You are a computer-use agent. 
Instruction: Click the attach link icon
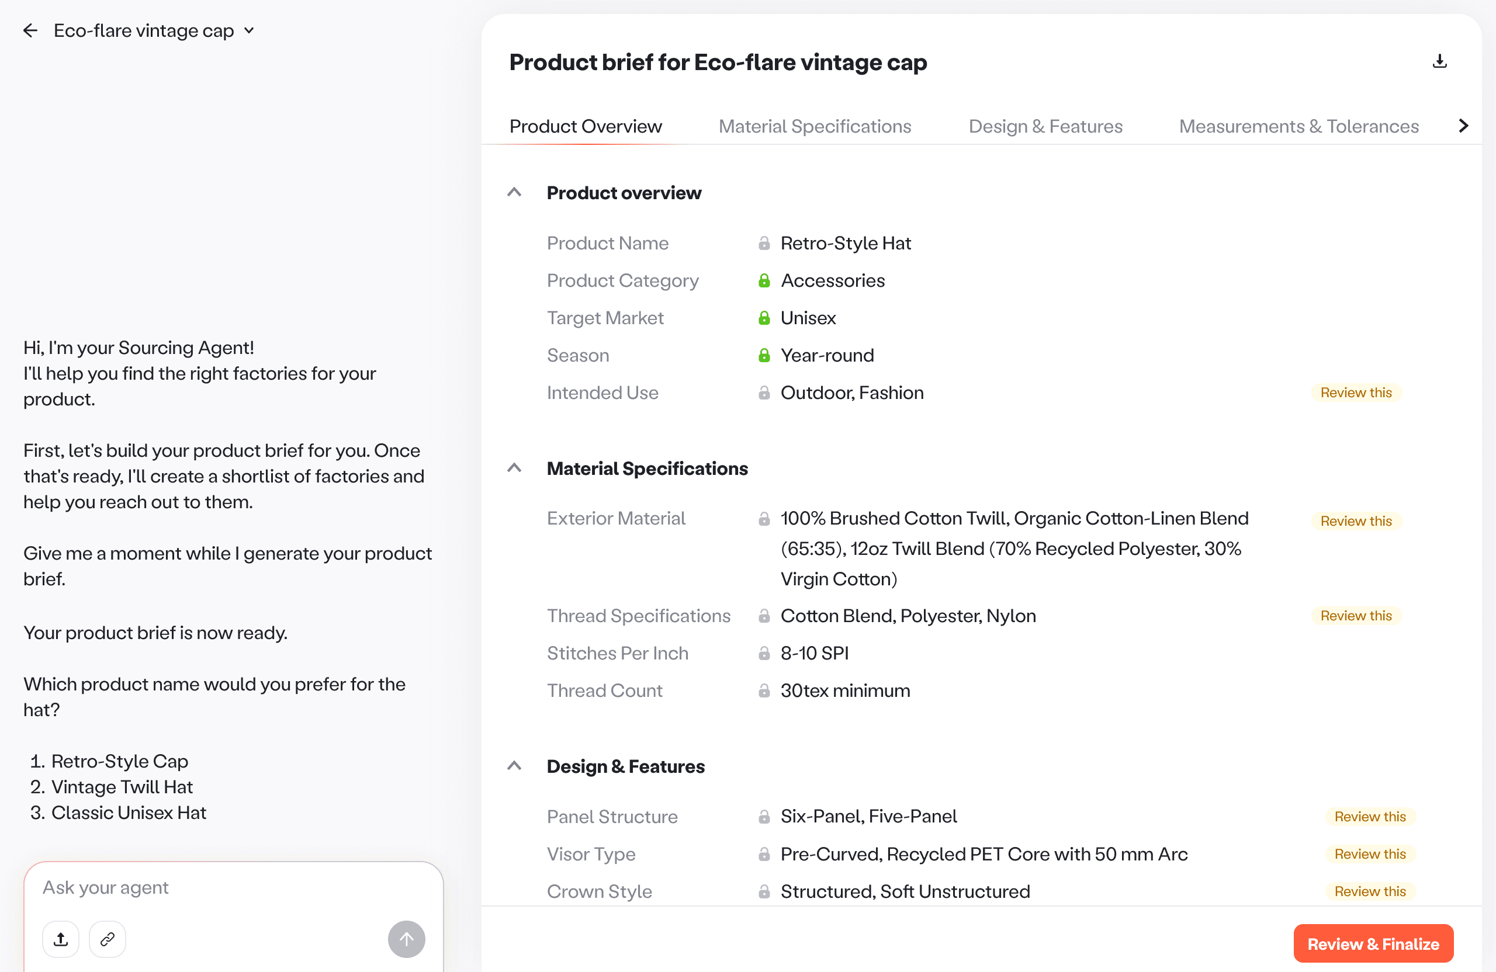click(108, 939)
